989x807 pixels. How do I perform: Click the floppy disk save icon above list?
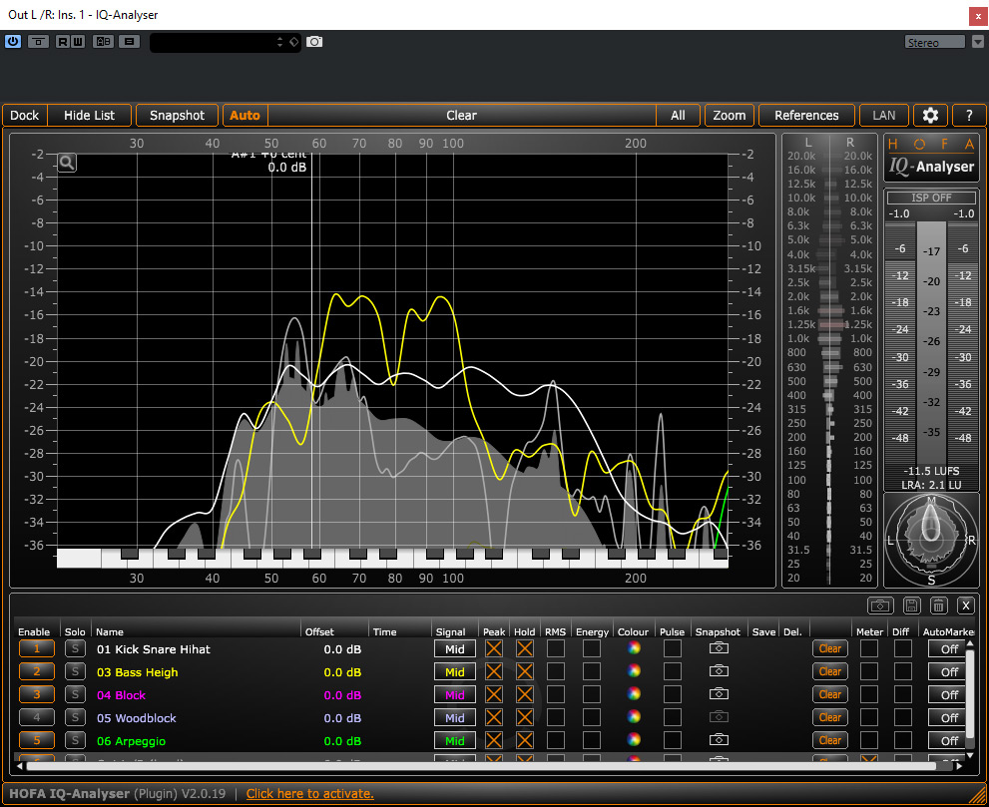[x=910, y=605]
